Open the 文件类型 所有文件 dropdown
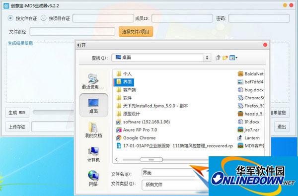Screen dimensions: 298x196 point(175,185)
